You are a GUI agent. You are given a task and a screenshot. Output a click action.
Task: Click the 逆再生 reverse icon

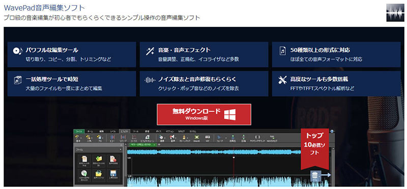pos(232,138)
